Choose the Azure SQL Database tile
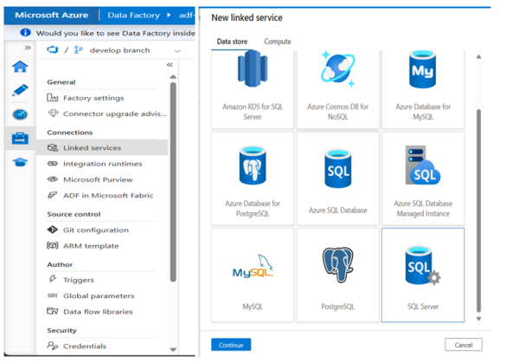Screen dimensions: 519x363 coord(337,177)
